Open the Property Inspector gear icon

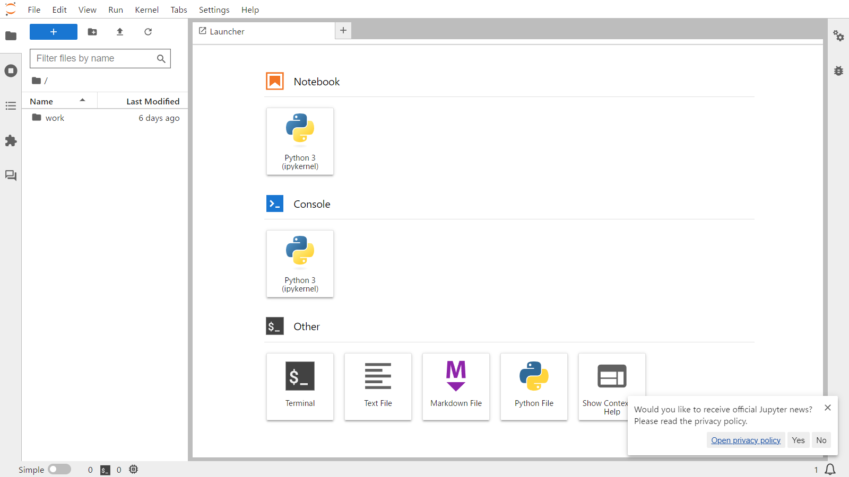click(x=838, y=36)
